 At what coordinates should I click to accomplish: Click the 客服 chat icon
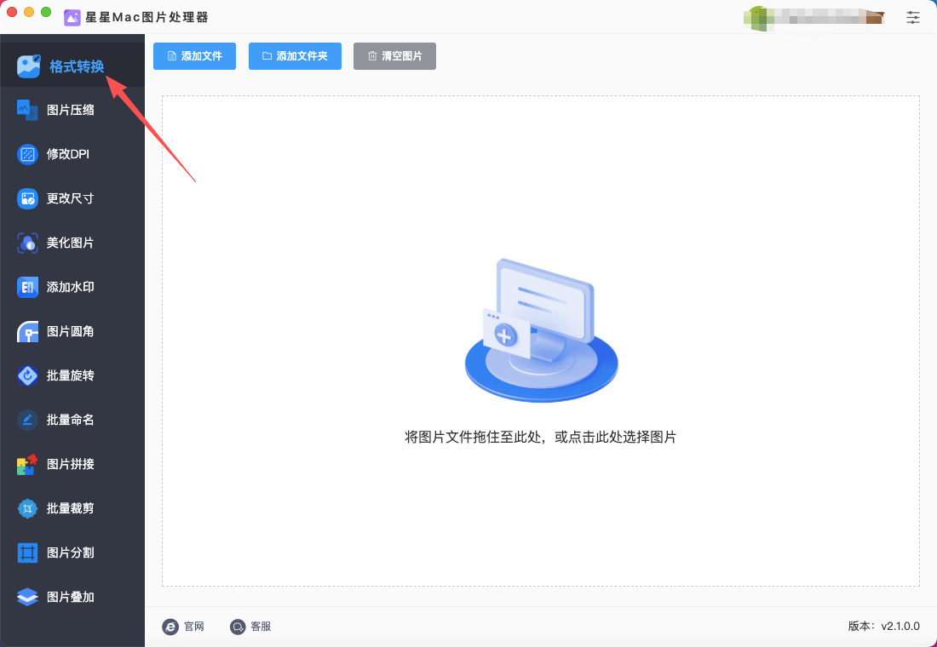pyautogui.click(x=238, y=626)
